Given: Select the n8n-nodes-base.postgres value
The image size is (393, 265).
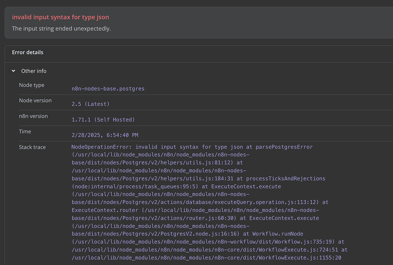Looking at the screenshot, I should point(108,88).
